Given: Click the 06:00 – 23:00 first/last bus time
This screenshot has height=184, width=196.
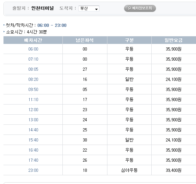Looking at the screenshot, I should coord(52,25).
